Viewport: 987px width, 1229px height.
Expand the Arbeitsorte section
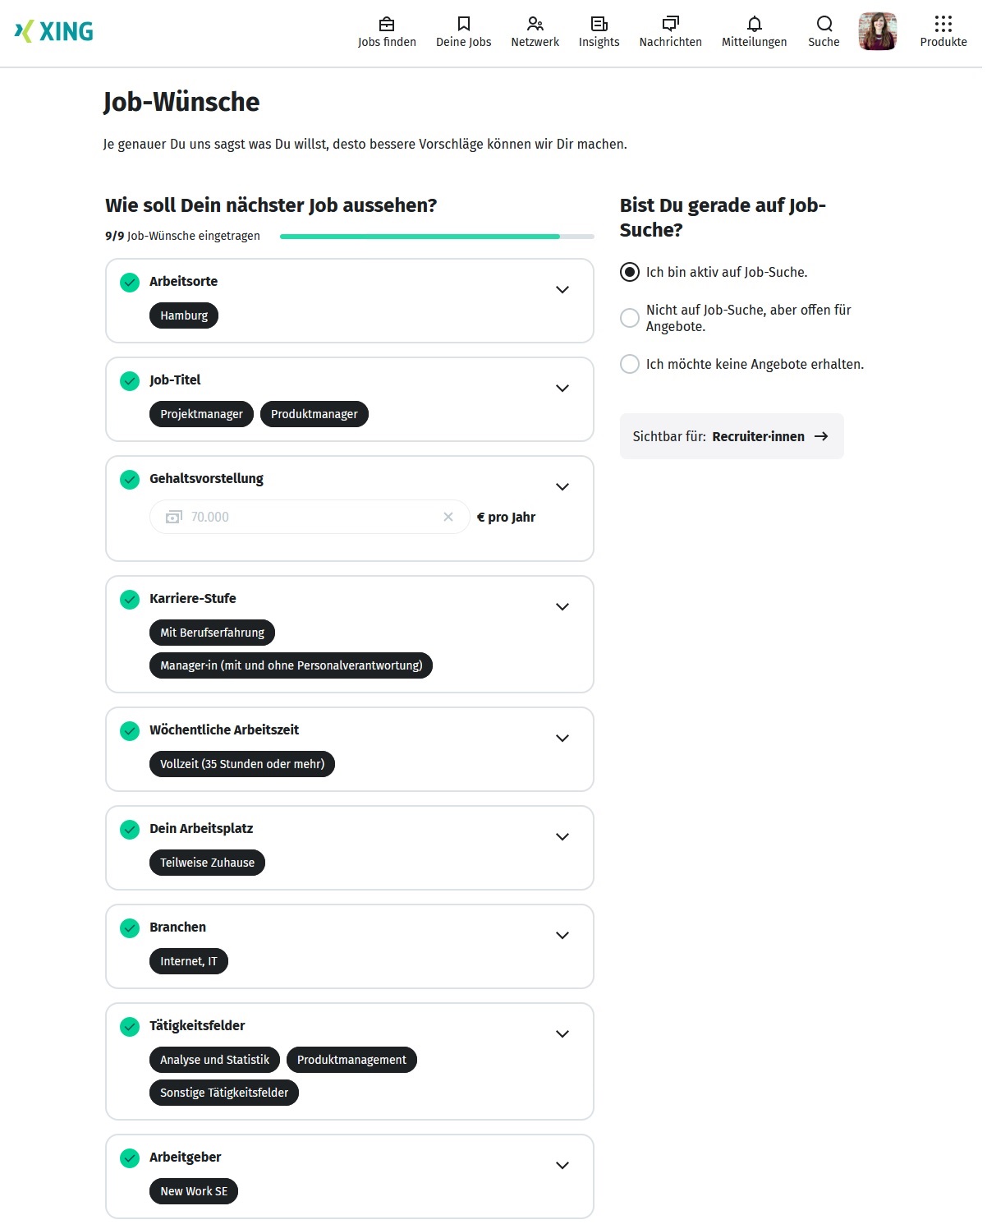(562, 289)
